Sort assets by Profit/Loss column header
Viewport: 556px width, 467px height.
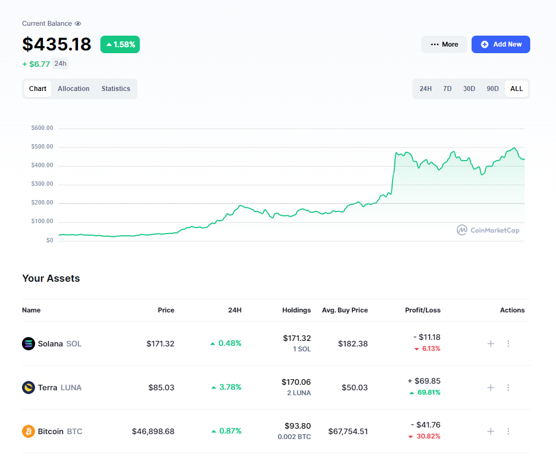(x=422, y=310)
